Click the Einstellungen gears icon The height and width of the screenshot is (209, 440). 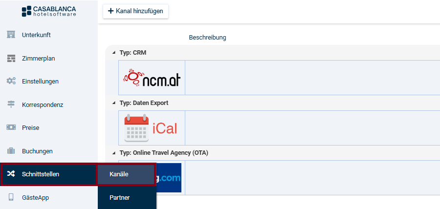pyautogui.click(x=11, y=81)
